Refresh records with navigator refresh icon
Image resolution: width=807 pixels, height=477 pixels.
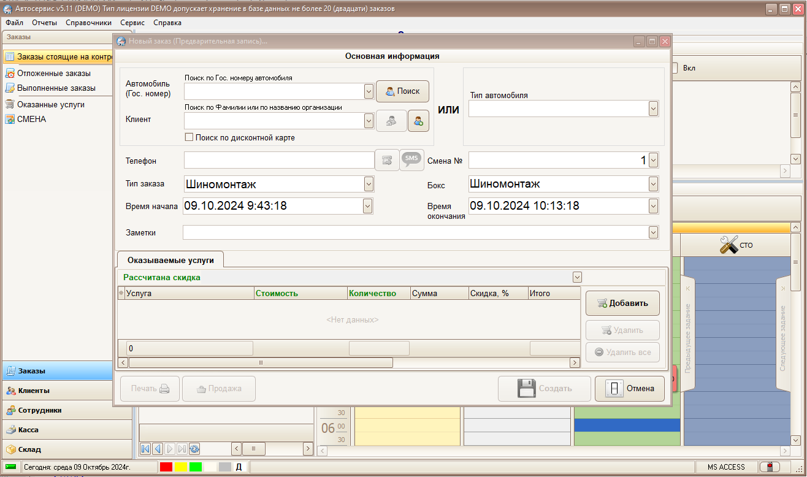click(194, 449)
